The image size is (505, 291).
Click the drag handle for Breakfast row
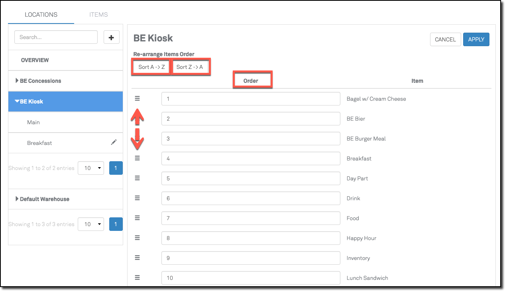(x=138, y=158)
